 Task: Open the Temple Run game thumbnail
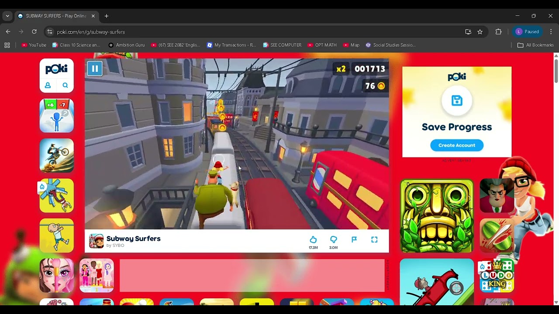pos(437,216)
